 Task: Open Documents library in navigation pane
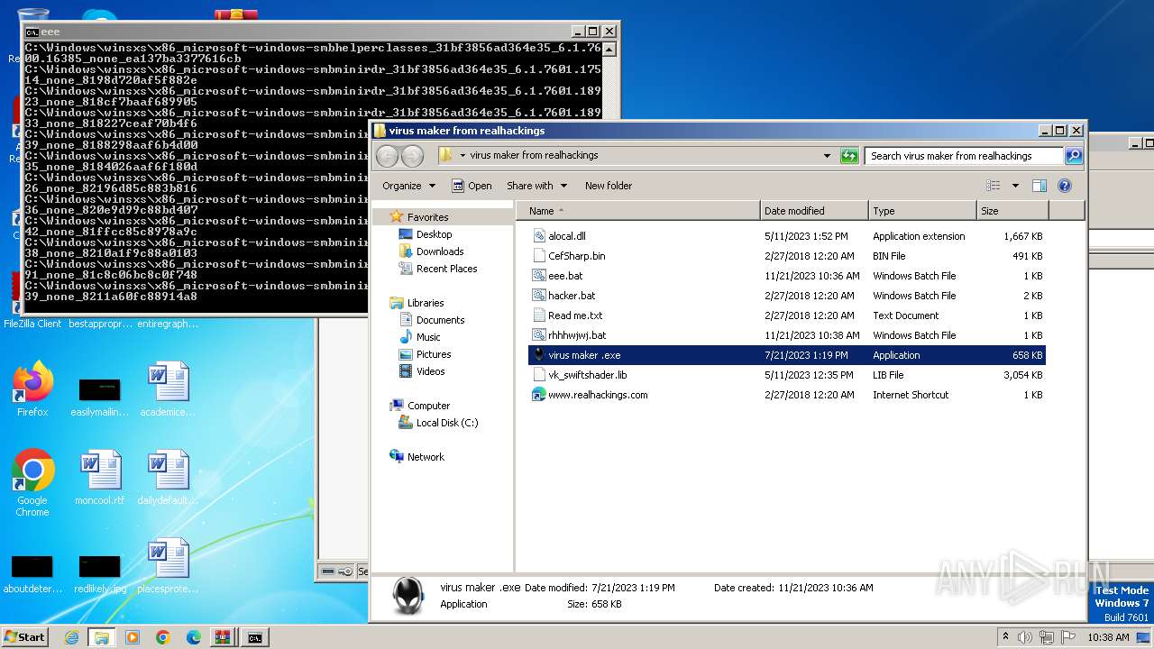440,320
